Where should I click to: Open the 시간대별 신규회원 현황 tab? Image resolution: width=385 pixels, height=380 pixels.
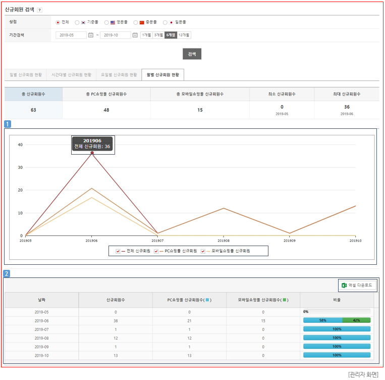(72, 75)
